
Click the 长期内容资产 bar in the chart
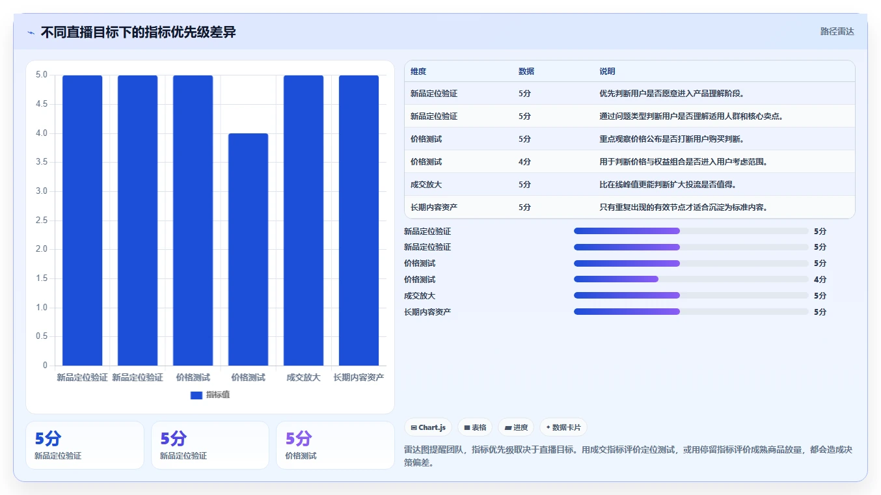pyautogui.click(x=359, y=221)
